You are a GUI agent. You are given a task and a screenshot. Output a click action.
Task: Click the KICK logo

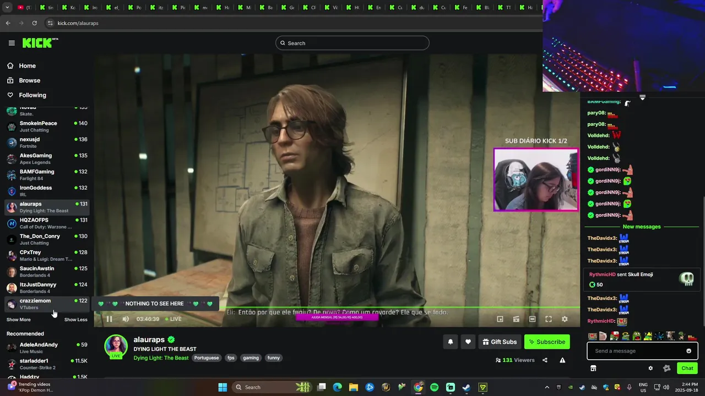tap(40, 43)
